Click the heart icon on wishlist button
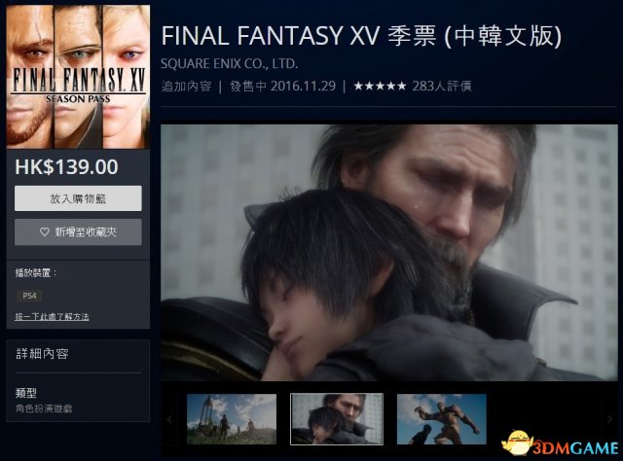The image size is (623, 461). [45, 231]
